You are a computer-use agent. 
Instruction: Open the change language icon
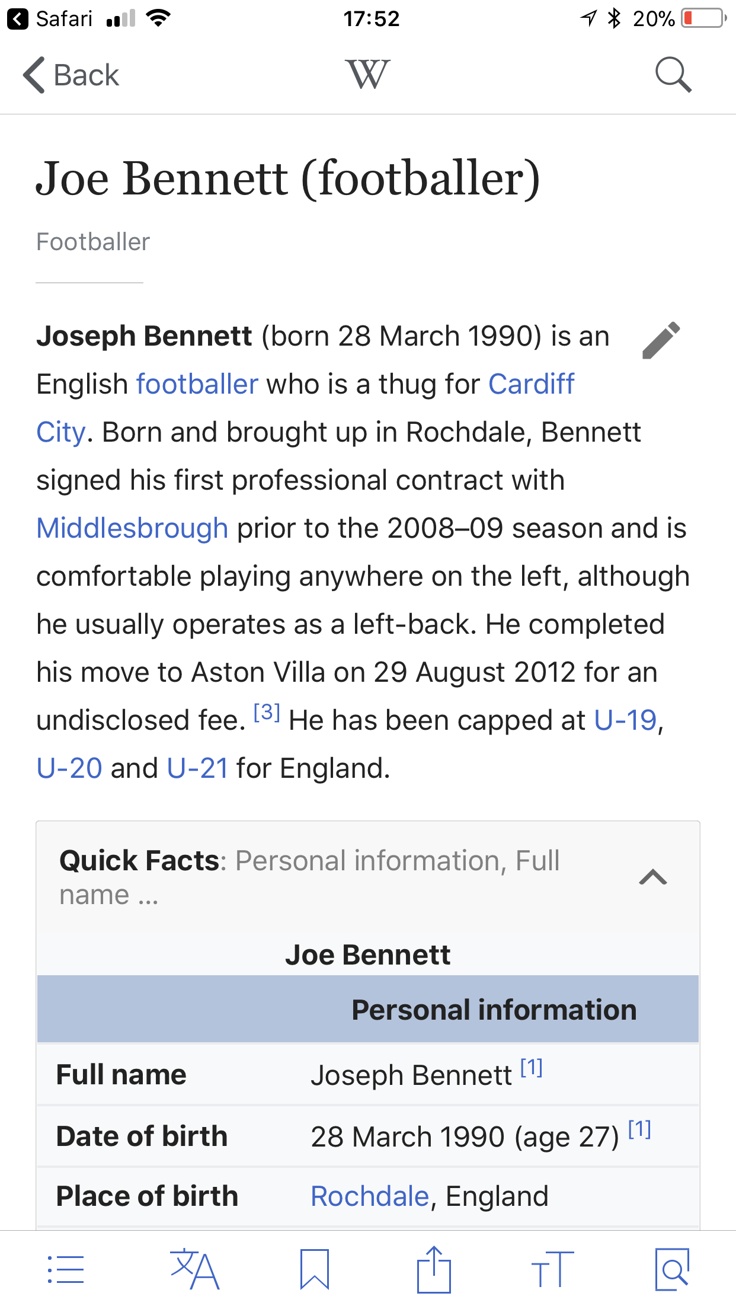[x=194, y=1269]
